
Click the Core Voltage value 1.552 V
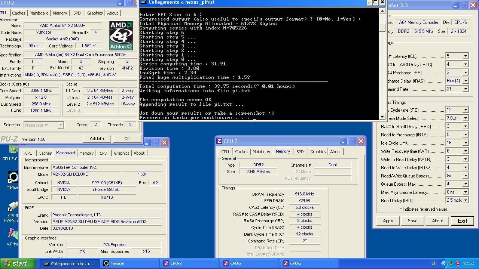pos(88,46)
